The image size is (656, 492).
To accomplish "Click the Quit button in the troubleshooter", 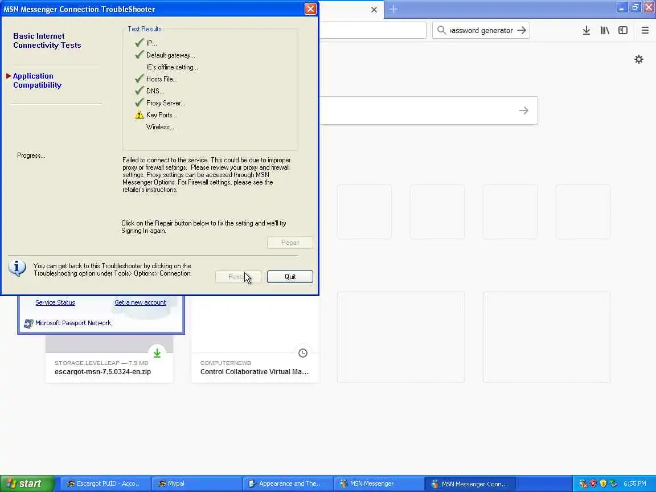I will pyautogui.click(x=290, y=277).
